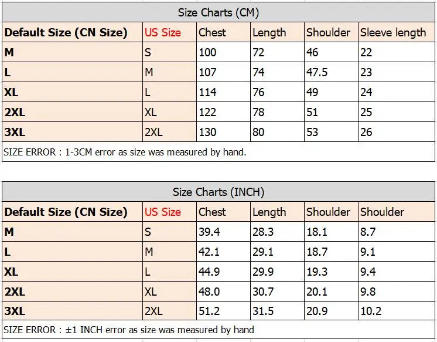Screen dimensions: 437x342
Task: Click the Size Charts (INCH) title
Action: (218, 192)
